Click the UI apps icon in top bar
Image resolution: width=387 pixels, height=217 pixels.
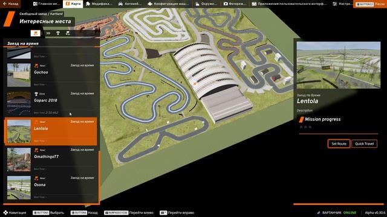click(x=254, y=4)
